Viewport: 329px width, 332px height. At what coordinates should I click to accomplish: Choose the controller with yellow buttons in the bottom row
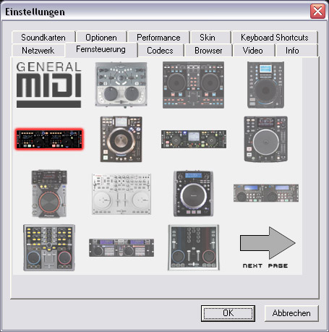pyautogui.click(x=49, y=247)
